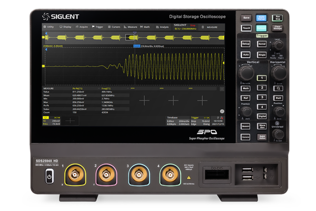Toggle the Digital channels button
The width and height of the screenshot is (316, 211).
(262, 116)
